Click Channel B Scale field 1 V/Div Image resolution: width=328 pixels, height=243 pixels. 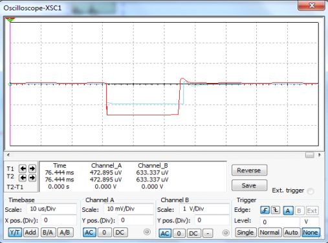[x=204, y=209]
